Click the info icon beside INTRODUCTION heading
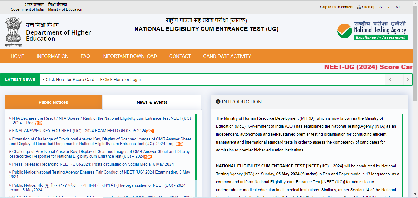 pos(218,102)
